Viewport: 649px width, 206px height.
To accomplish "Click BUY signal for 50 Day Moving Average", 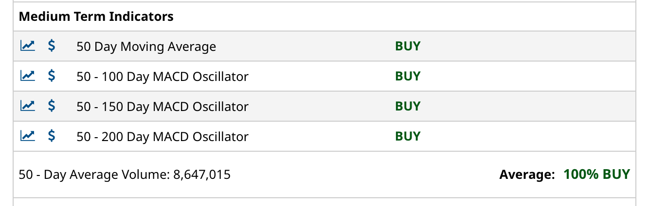I will (408, 47).
